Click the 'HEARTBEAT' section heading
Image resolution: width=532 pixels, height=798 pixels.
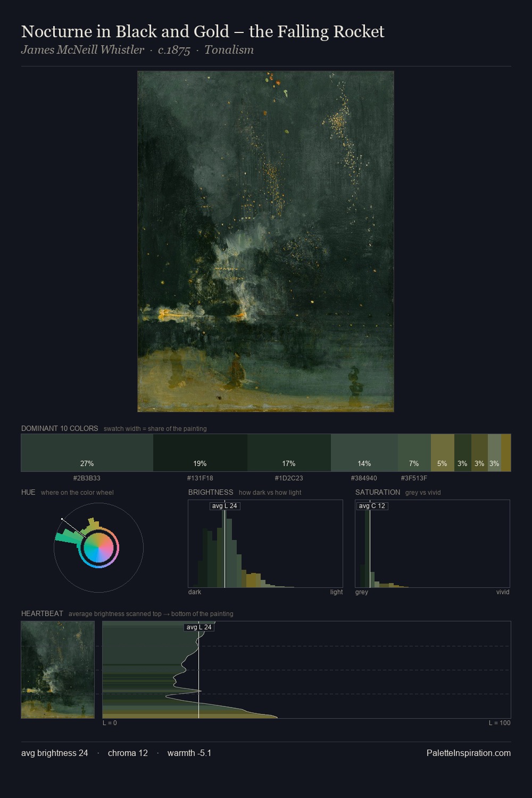pos(42,613)
